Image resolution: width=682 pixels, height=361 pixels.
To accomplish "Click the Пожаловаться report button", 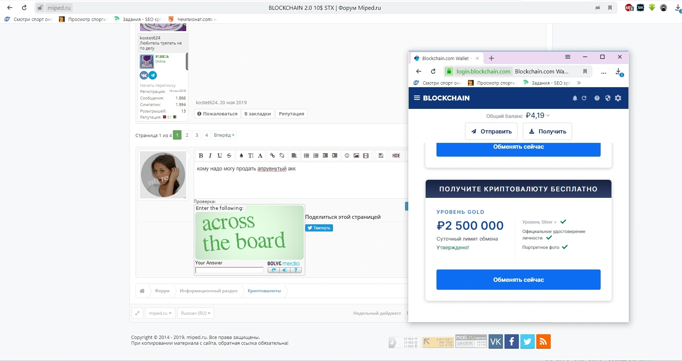I will coord(217,114).
